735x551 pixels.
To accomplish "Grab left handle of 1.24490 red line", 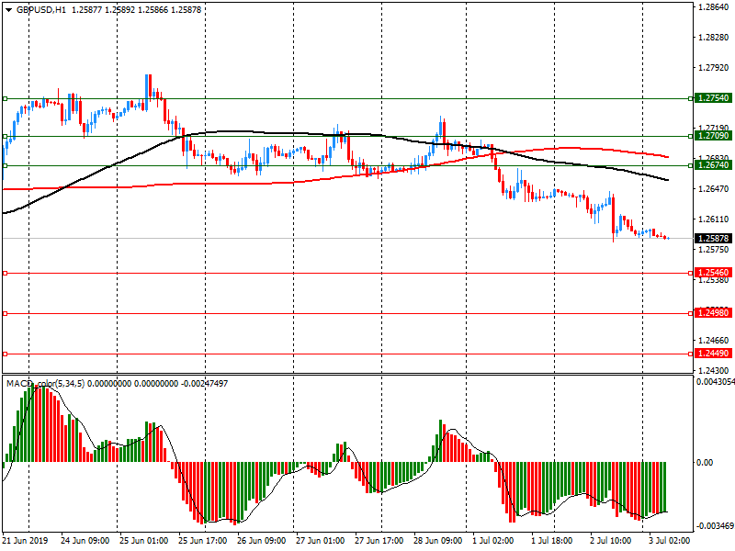I will 5,354.
